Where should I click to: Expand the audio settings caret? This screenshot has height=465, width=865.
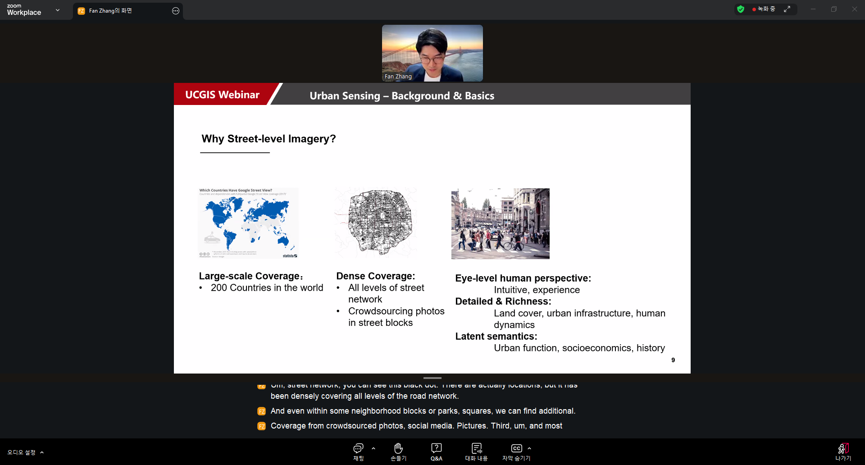pyautogui.click(x=42, y=452)
